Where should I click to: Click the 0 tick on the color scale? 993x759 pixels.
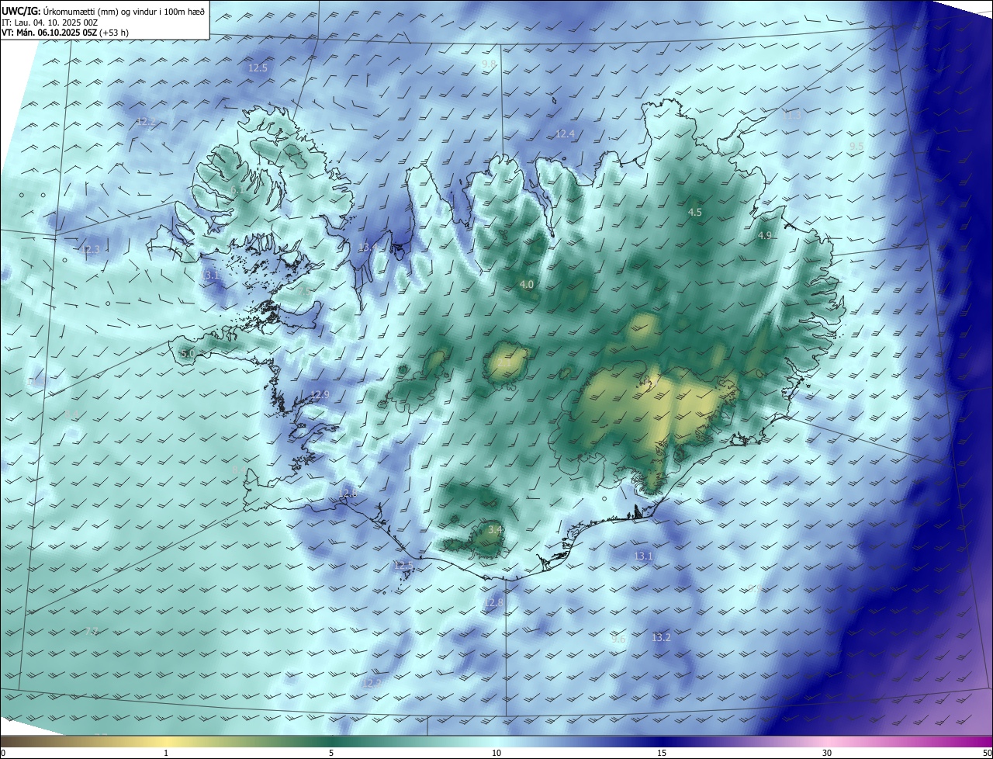point(3,753)
